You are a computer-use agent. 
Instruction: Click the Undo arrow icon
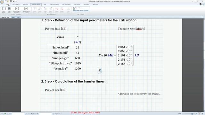(x=13, y=1)
